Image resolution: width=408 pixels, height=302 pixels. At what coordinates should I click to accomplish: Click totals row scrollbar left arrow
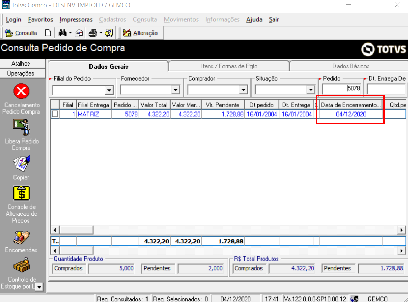tap(55, 251)
